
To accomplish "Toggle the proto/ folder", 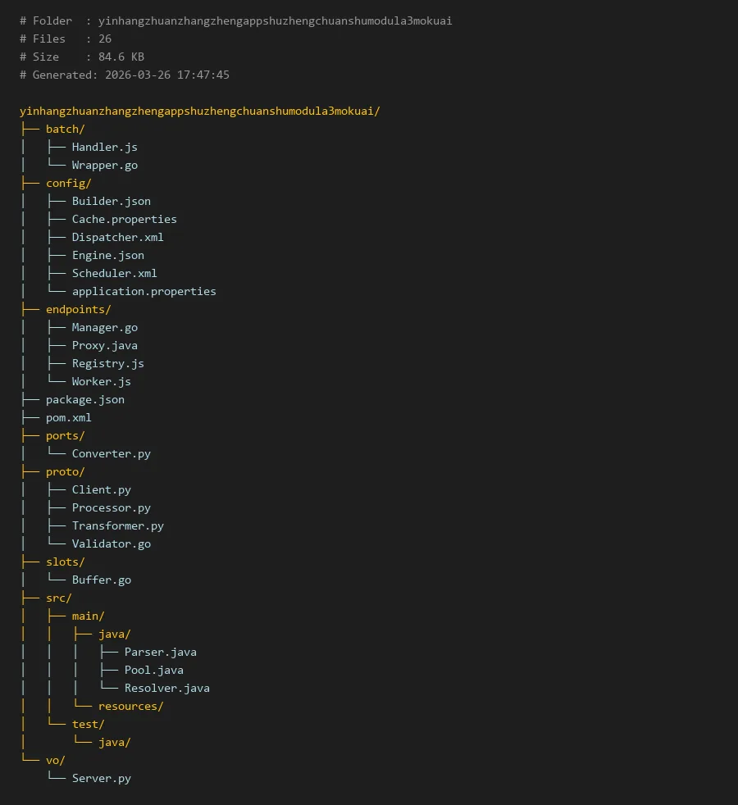I will click(65, 471).
